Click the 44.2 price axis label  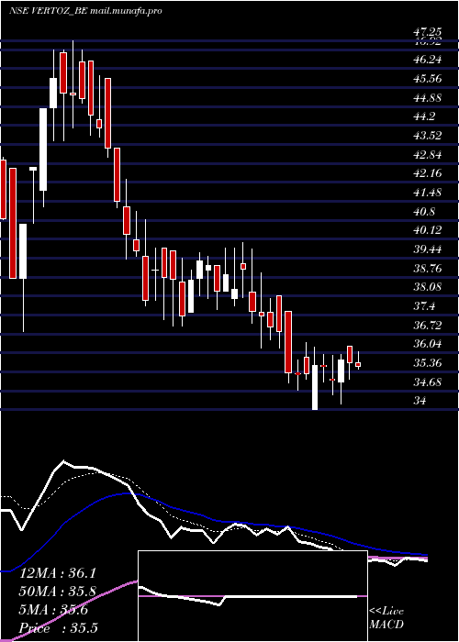pos(424,116)
